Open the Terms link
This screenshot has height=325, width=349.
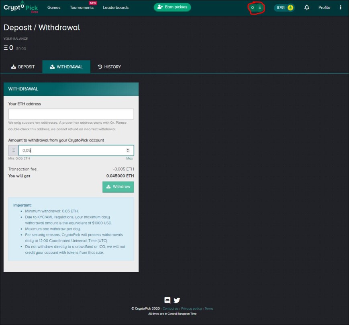point(209,309)
